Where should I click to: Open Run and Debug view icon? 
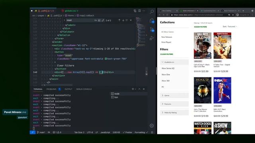152,38
